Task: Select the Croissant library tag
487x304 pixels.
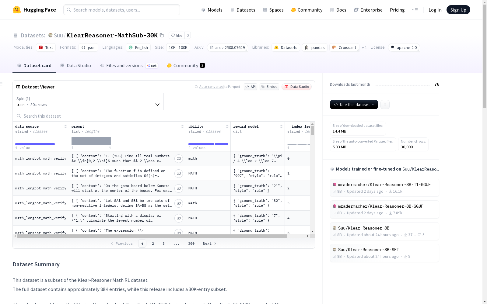Action: click(x=344, y=47)
